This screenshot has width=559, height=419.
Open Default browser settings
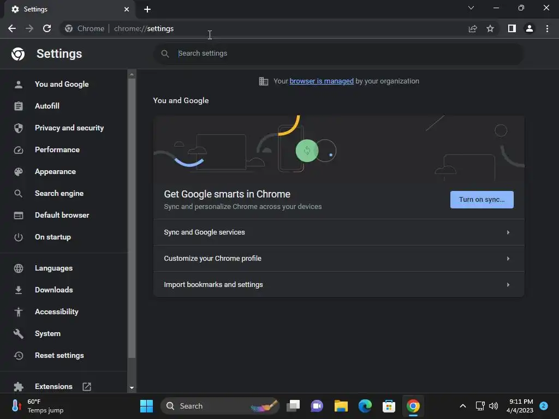(62, 215)
